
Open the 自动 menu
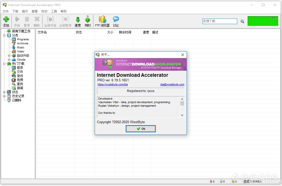click(45, 11)
